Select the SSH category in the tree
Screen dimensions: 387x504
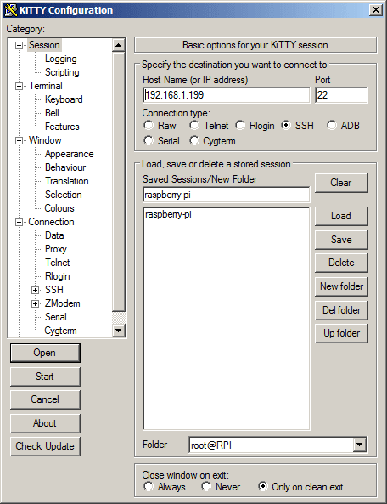(54, 290)
